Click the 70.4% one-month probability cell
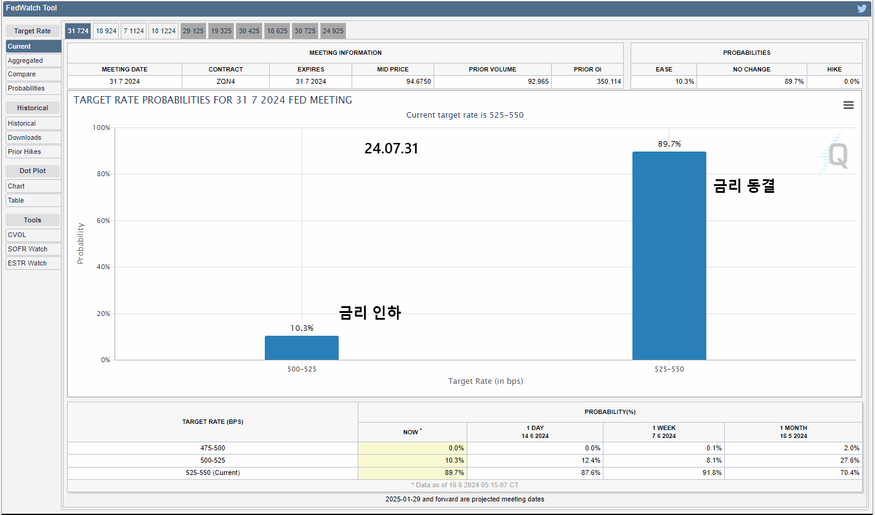Screen dimensions: 875x515 pyautogui.click(x=793, y=472)
